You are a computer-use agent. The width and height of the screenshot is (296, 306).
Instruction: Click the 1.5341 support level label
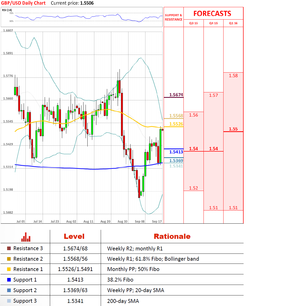click(x=176, y=166)
